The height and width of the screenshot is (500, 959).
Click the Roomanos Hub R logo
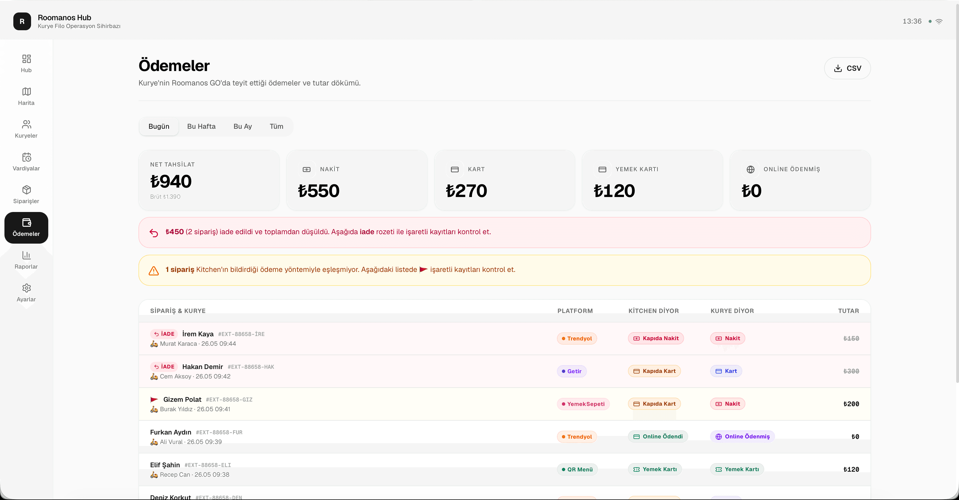coord(22,21)
